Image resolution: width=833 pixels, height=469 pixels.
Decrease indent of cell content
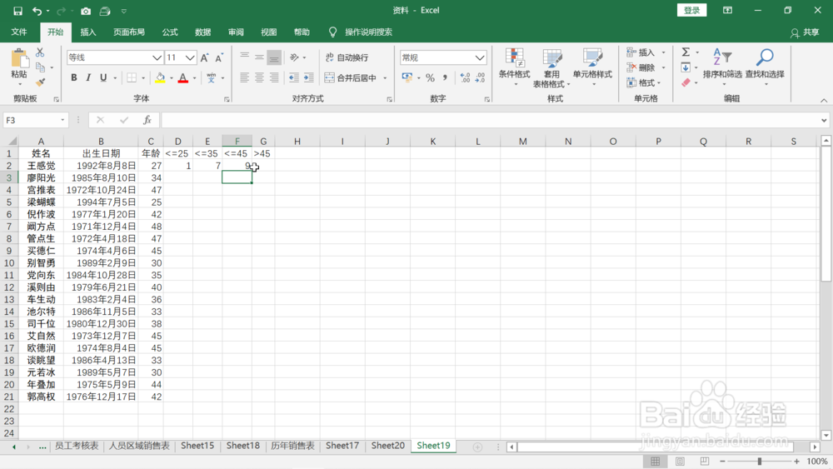(x=294, y=78)
